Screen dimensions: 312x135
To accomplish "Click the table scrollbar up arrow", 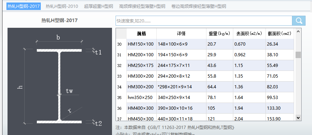I will coord(298,31).
